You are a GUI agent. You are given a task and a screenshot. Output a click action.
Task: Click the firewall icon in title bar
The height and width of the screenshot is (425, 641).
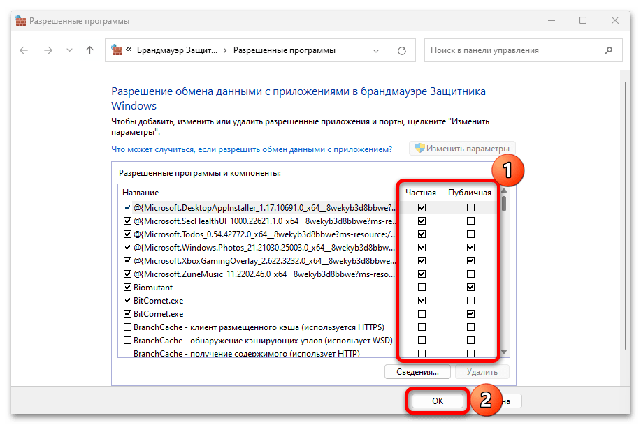pos(20,20)
